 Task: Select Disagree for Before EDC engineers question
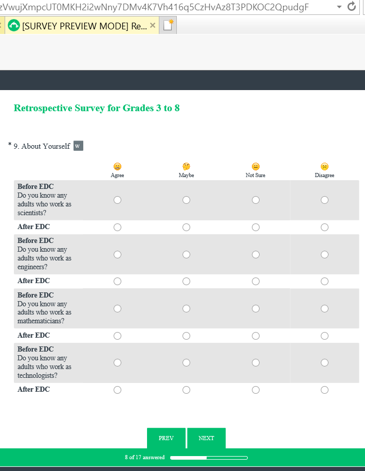pyautogui.click(x=324, y=254)
